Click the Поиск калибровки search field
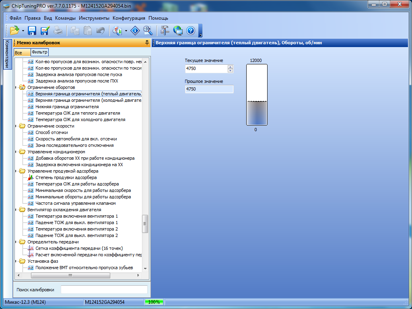The height and width of the screenshot is (309, 412). pos(104,289)
